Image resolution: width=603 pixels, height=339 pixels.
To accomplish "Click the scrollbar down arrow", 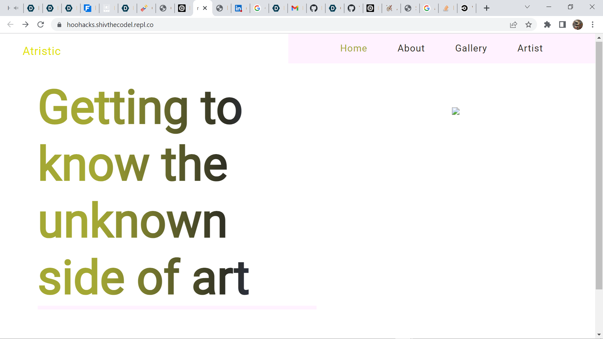I will pos(599,335).
